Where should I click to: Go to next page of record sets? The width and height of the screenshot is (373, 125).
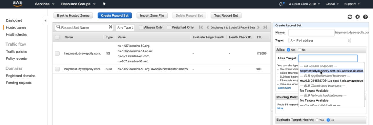pyautogui.click(x=259, y=27)
